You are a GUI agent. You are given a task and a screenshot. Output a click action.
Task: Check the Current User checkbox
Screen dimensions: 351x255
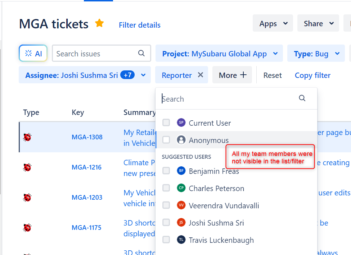(166, 123)
